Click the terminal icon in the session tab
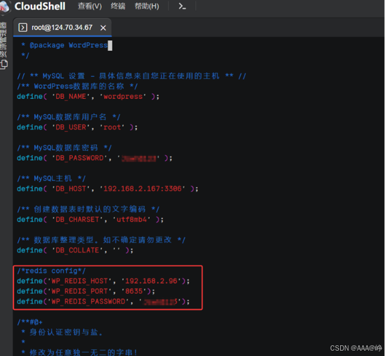Viewport: 385px width, 356px height. [23, 27]
